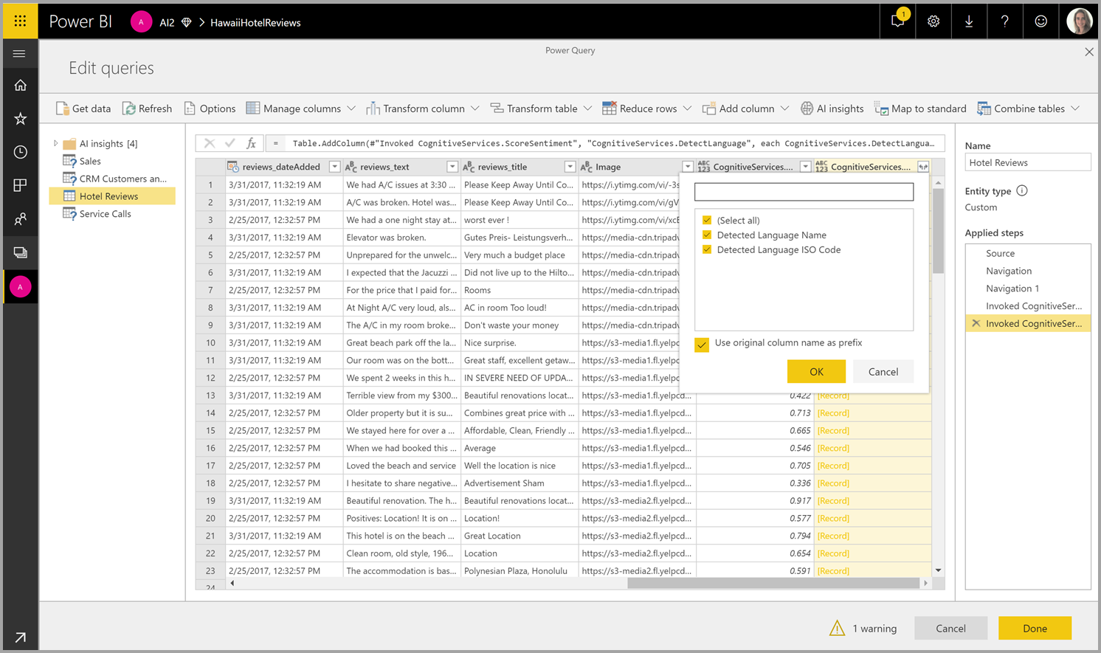Image resolution: width=1101 pixels, height=653 pixels.
Task: Click OK in expand column popup
Action: point(816,371)
